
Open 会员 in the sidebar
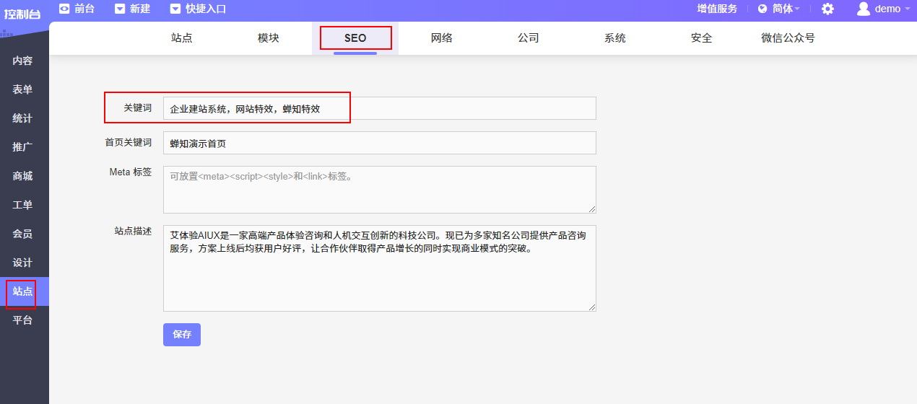click(x=23, y=234)
